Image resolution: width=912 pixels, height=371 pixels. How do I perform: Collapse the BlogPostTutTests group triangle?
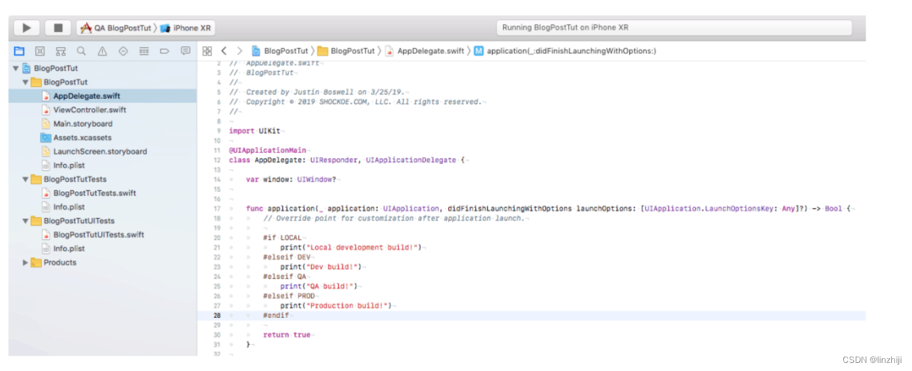[26, 179]
